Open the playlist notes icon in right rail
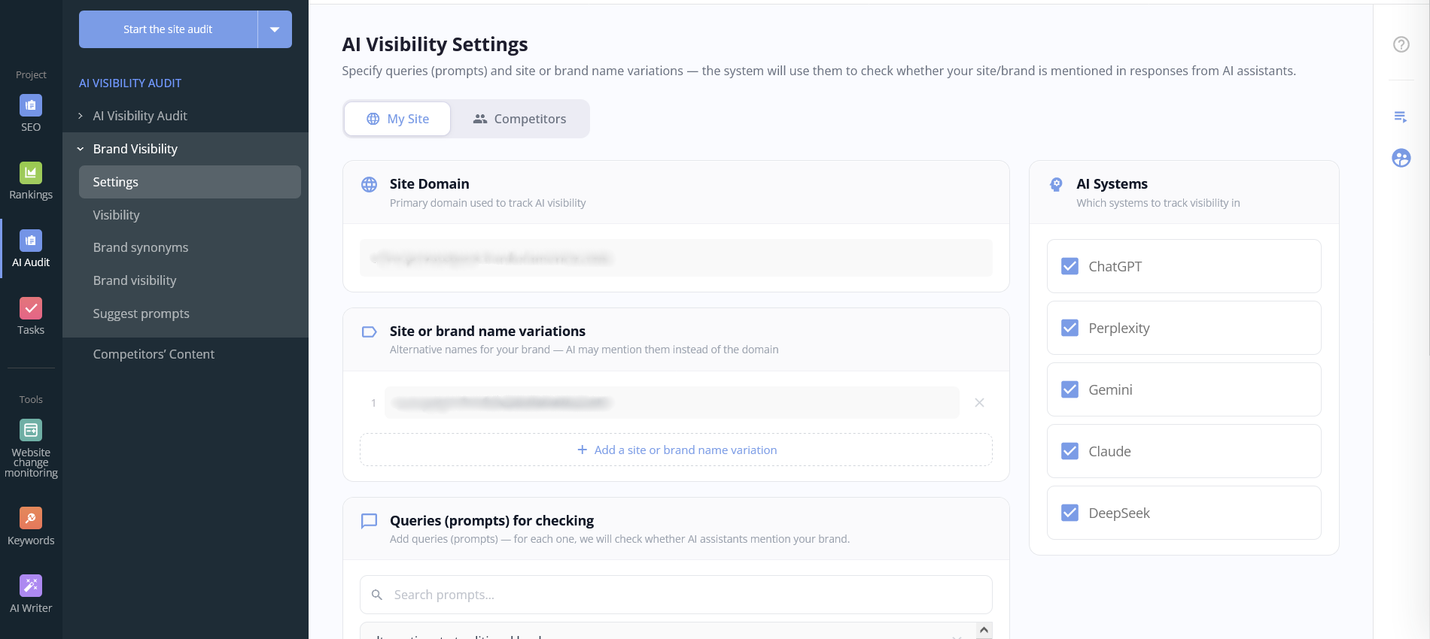 pyautogui.click(x=1401, y=117)
